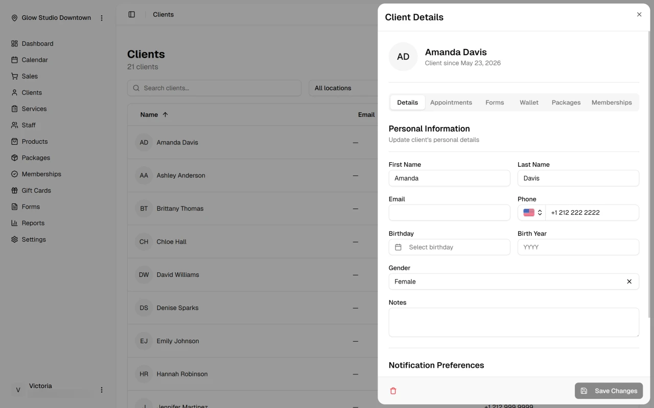Select the Emily Johnson row
The width and height of the screenshot is (654, 408).
[x=252, y=341]
